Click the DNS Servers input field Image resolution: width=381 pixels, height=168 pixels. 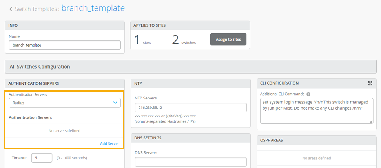(x=190, y=162)
